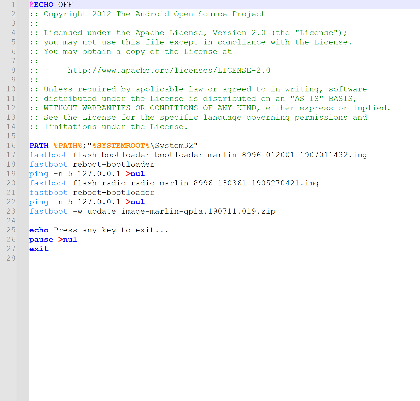This screenshot has height=401, width=420.
Task: Click the %SYSTEMROOT% variable text
Action: [x=121, y=146]
